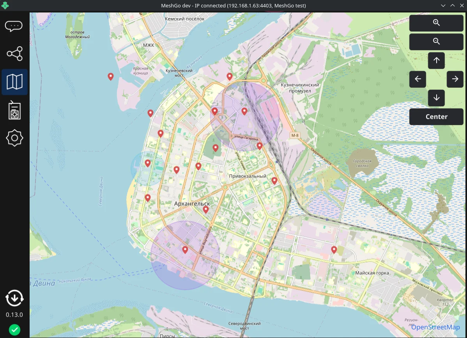Image resolution: width=467 pixels, height=338 pixels.
Task: Click the Городская свалка label
Action: 362,163
